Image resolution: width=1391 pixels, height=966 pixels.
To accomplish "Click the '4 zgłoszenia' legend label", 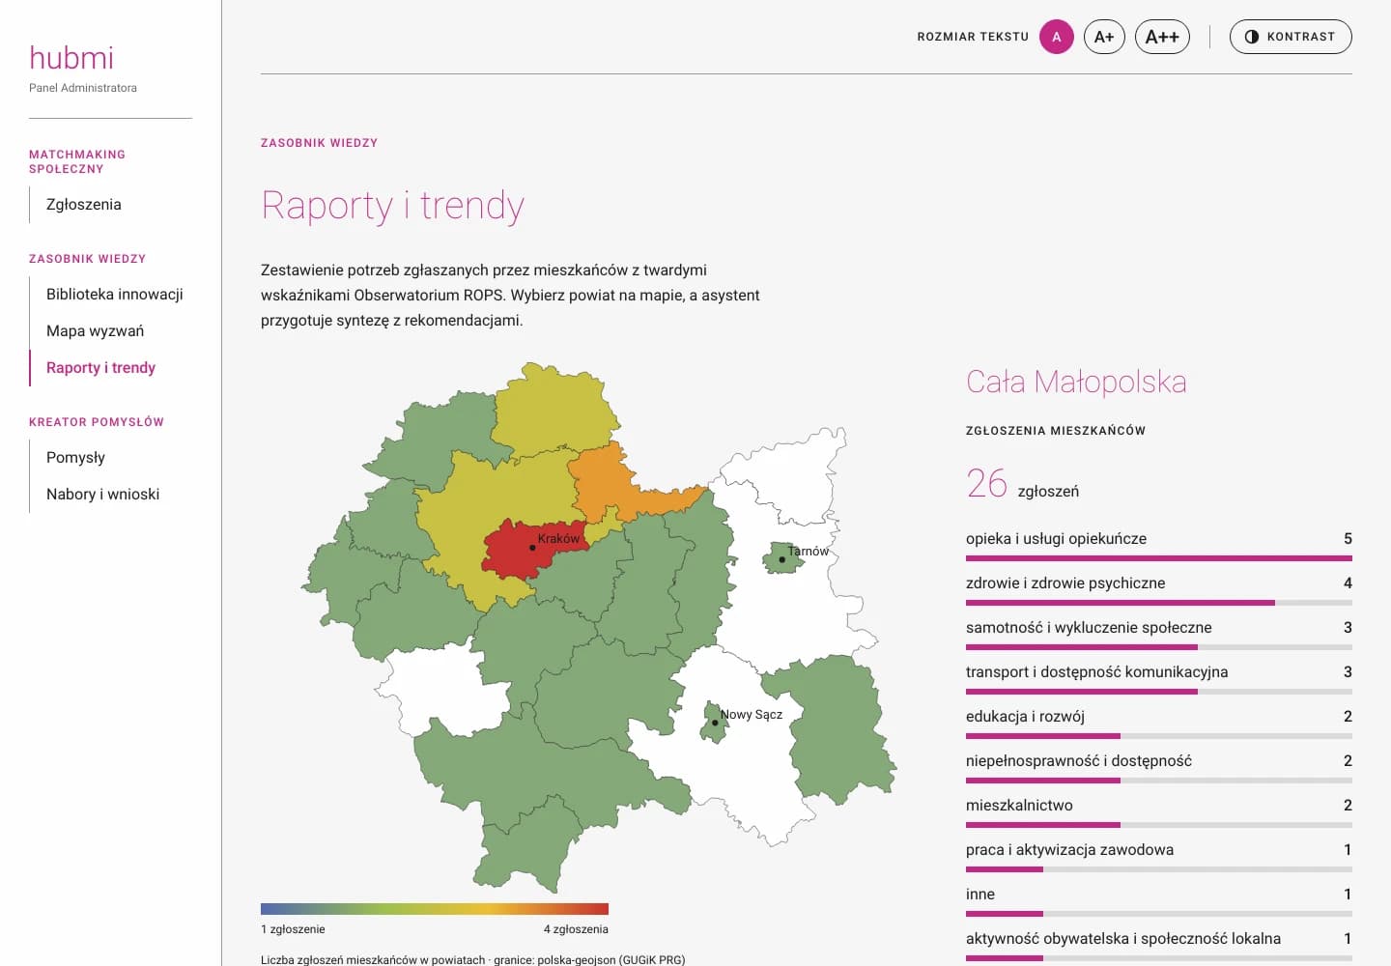I will coord(576,929).
